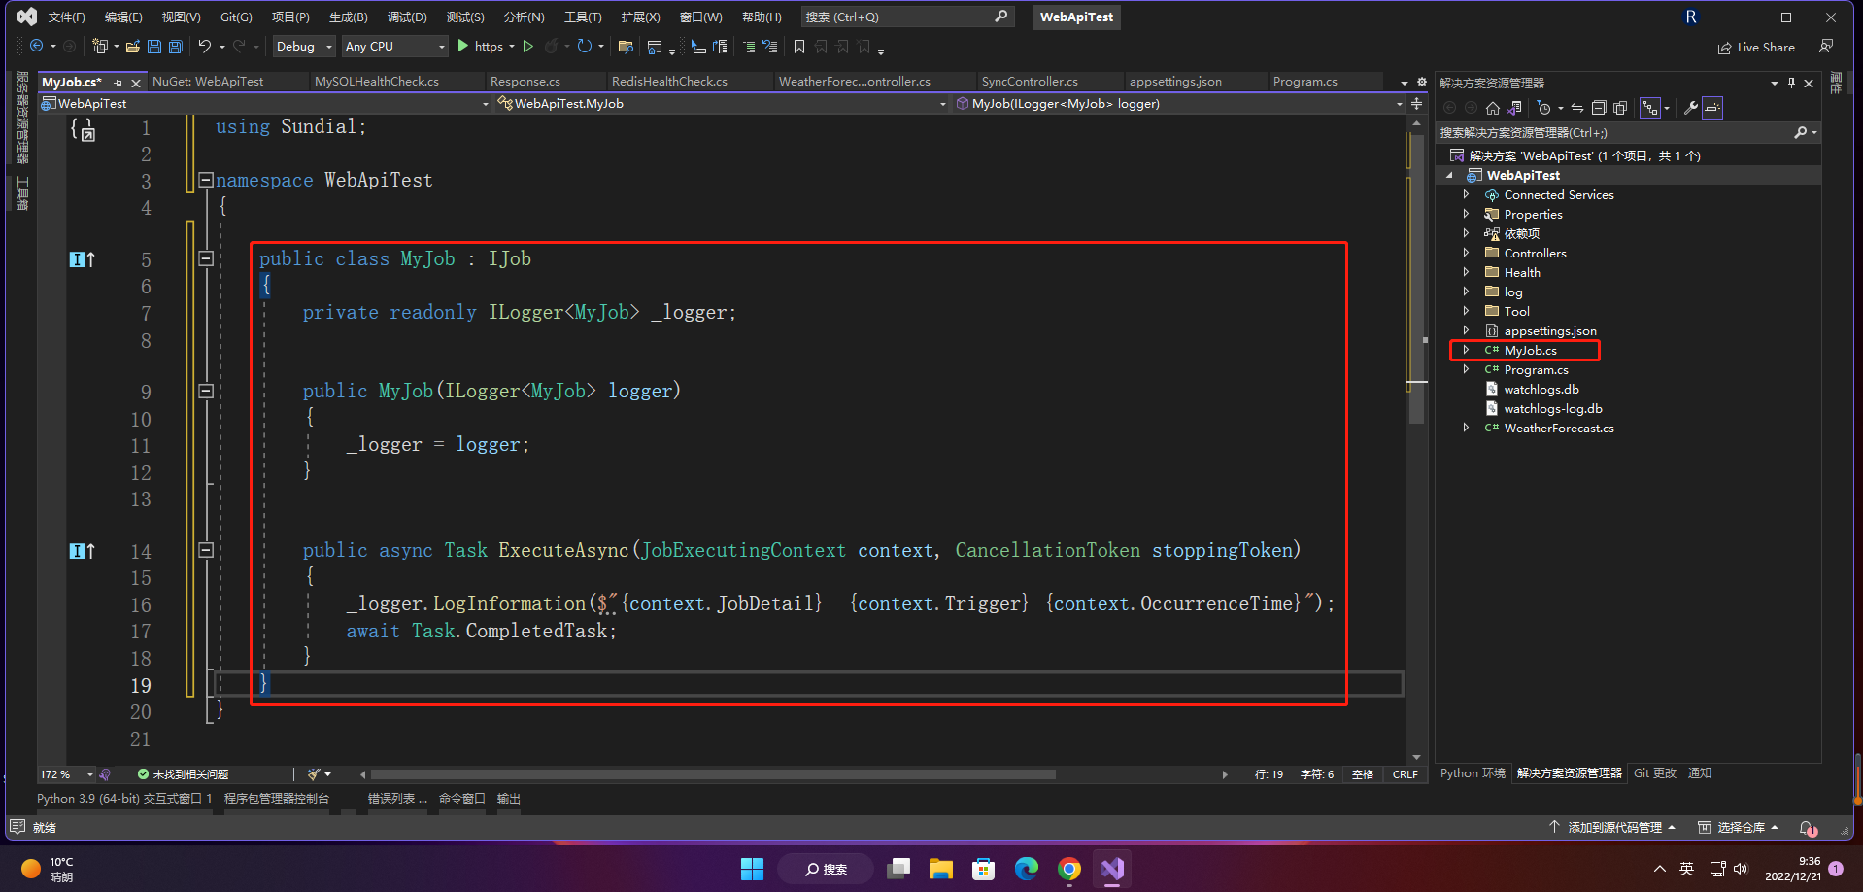1863x892 pixels.
Task: Restart using the circular arrow icon
Action: pyautogui.click(x=584, y=46)
